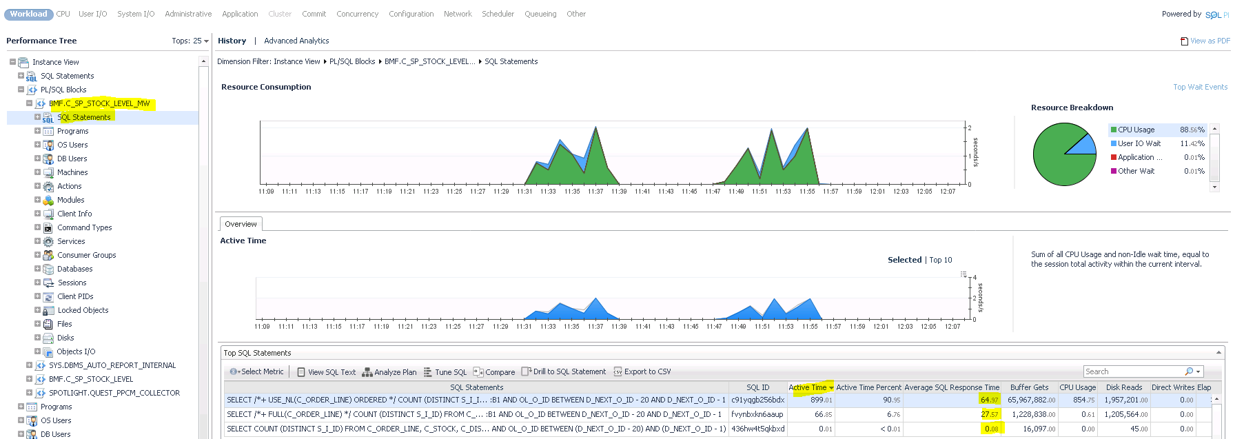Click the green CPU Usage color swatch
Screen dimensions: 1244x439
click(1114, 130)
